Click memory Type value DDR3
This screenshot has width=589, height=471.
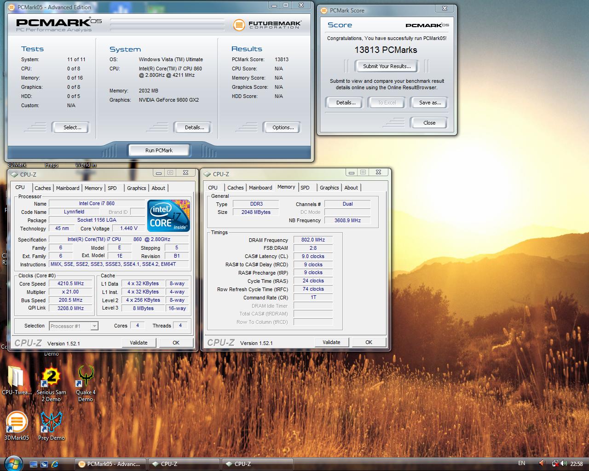(256, 204)
